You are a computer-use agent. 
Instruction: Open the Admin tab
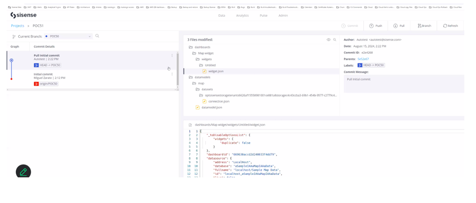pos(283,15)
